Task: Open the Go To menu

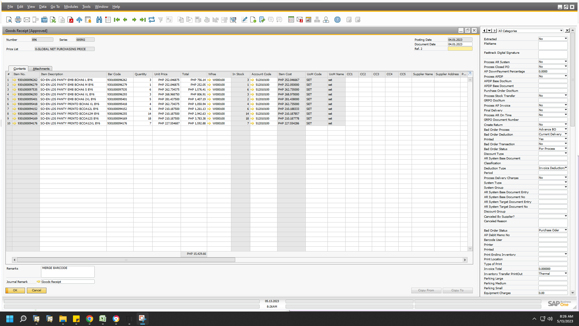Action: click(55, 7)
